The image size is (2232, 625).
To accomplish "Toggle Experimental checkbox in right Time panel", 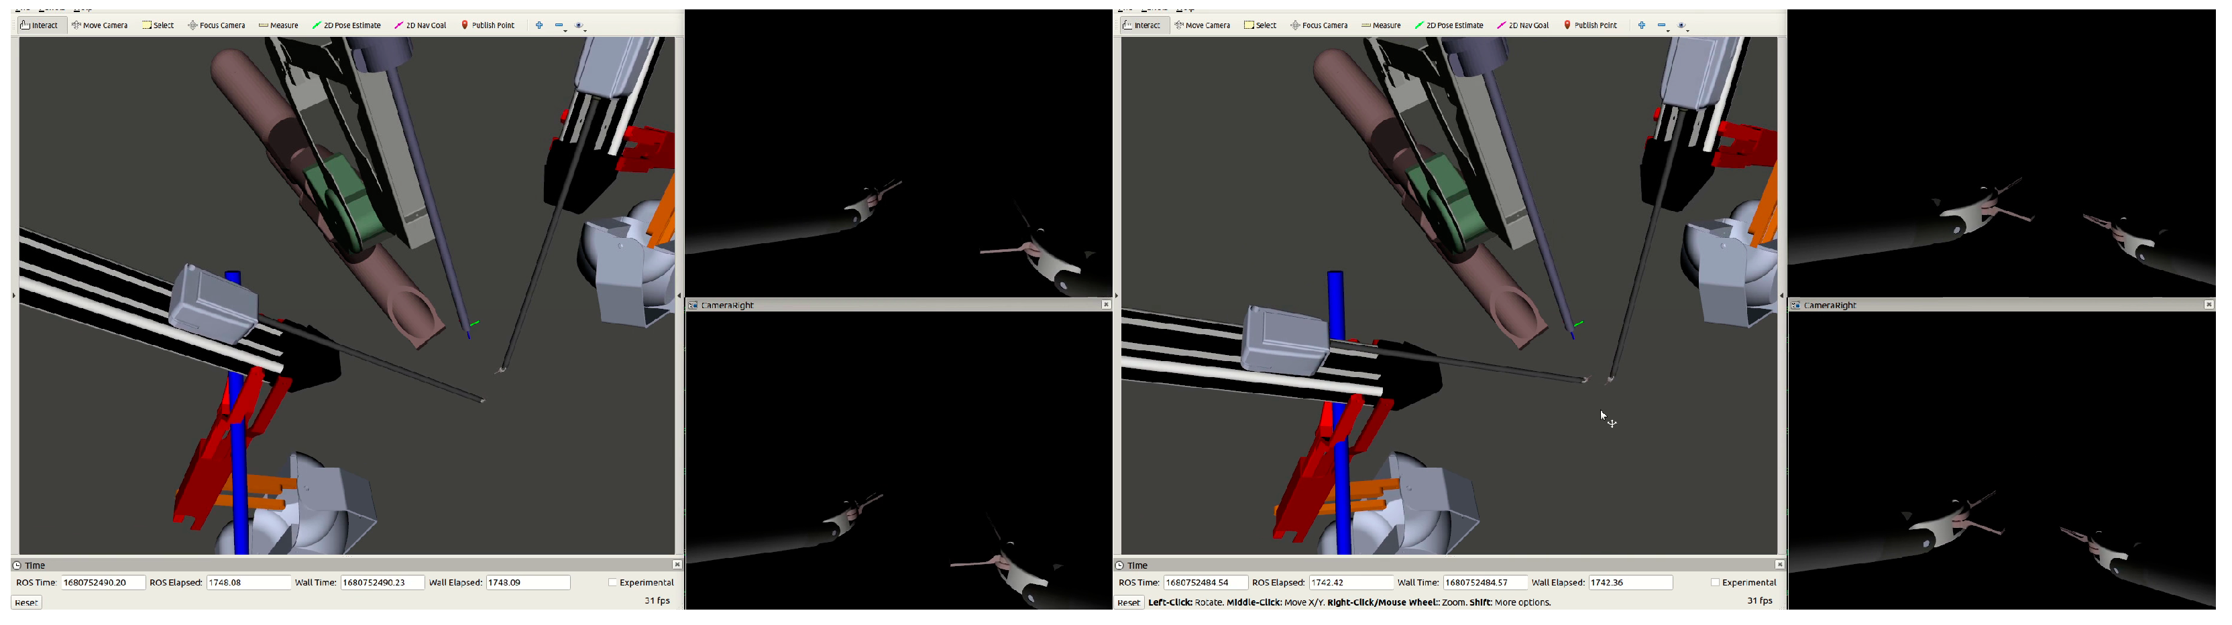I will click(1715, 583).
